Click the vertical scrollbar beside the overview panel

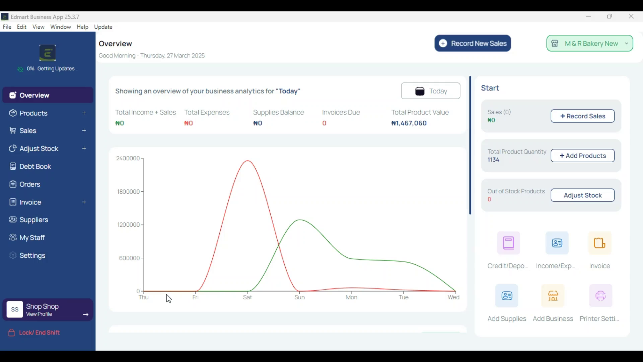471,145
